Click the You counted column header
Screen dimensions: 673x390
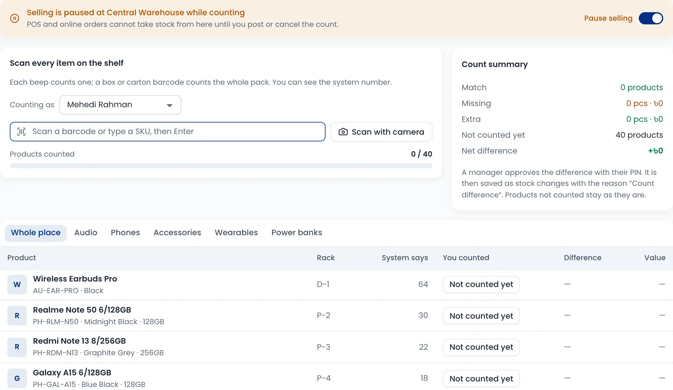(x=466, y=258)
